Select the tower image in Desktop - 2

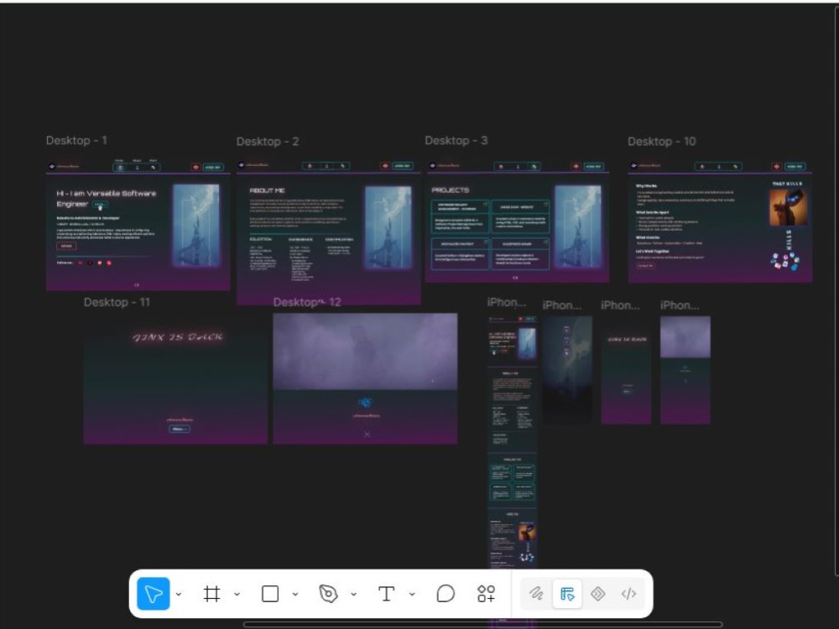(388, 226)
